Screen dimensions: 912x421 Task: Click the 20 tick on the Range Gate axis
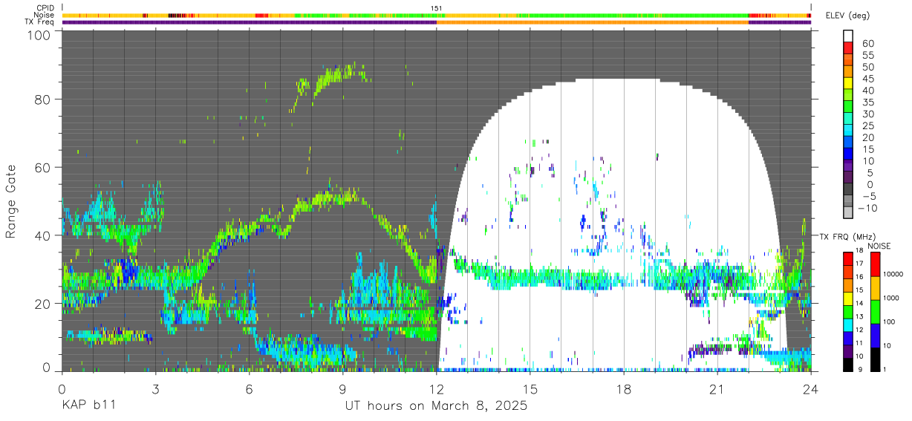(x=42, y=303)
